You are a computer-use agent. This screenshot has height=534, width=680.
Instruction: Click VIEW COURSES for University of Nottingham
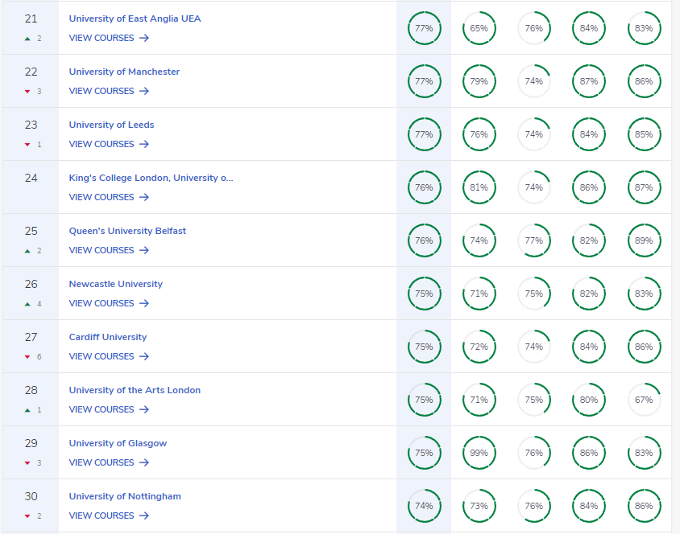109,516
